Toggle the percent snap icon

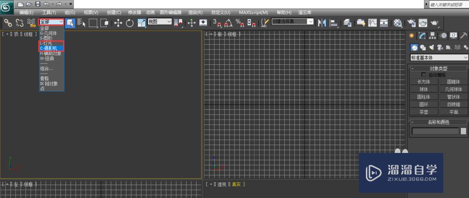[239, 23]
